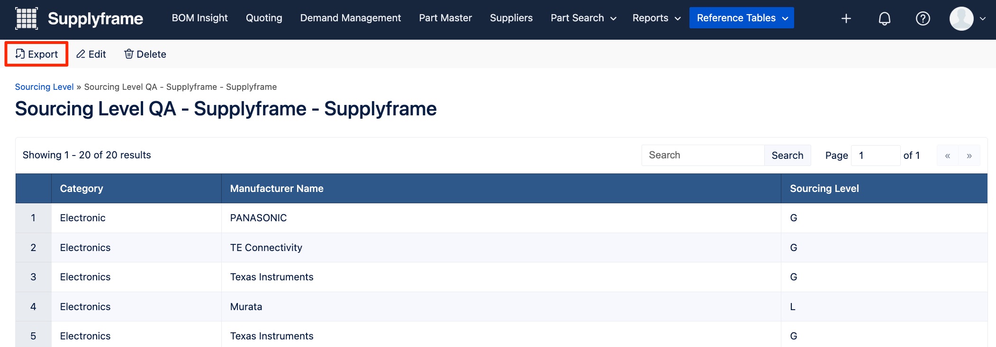Select the Electronics category cell for Murata
Screen dimensions: 996x347
tap(136, 307)
